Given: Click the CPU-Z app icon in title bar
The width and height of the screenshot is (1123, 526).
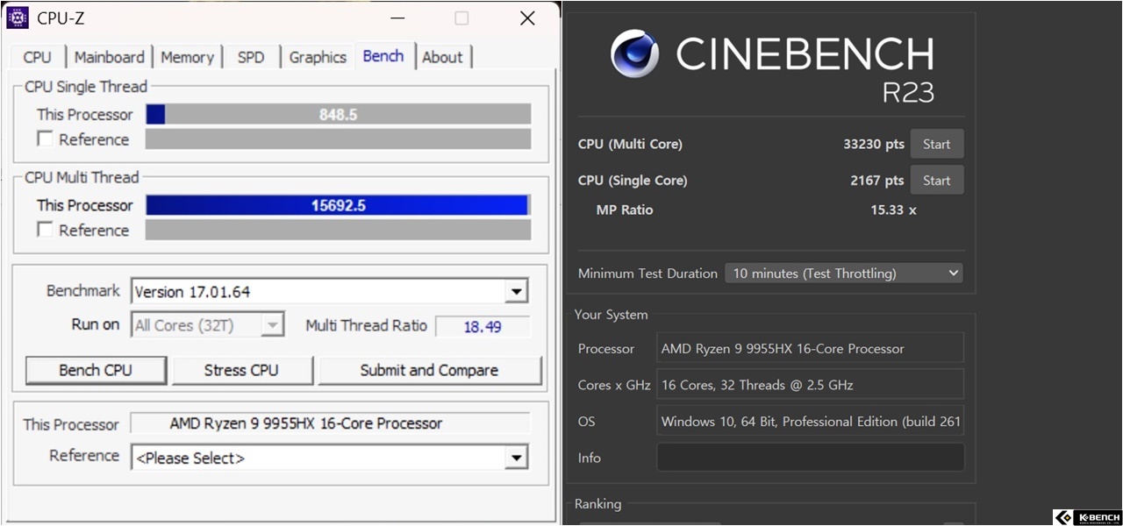Looking at the screenshot, I should click(x=18, y=18).
